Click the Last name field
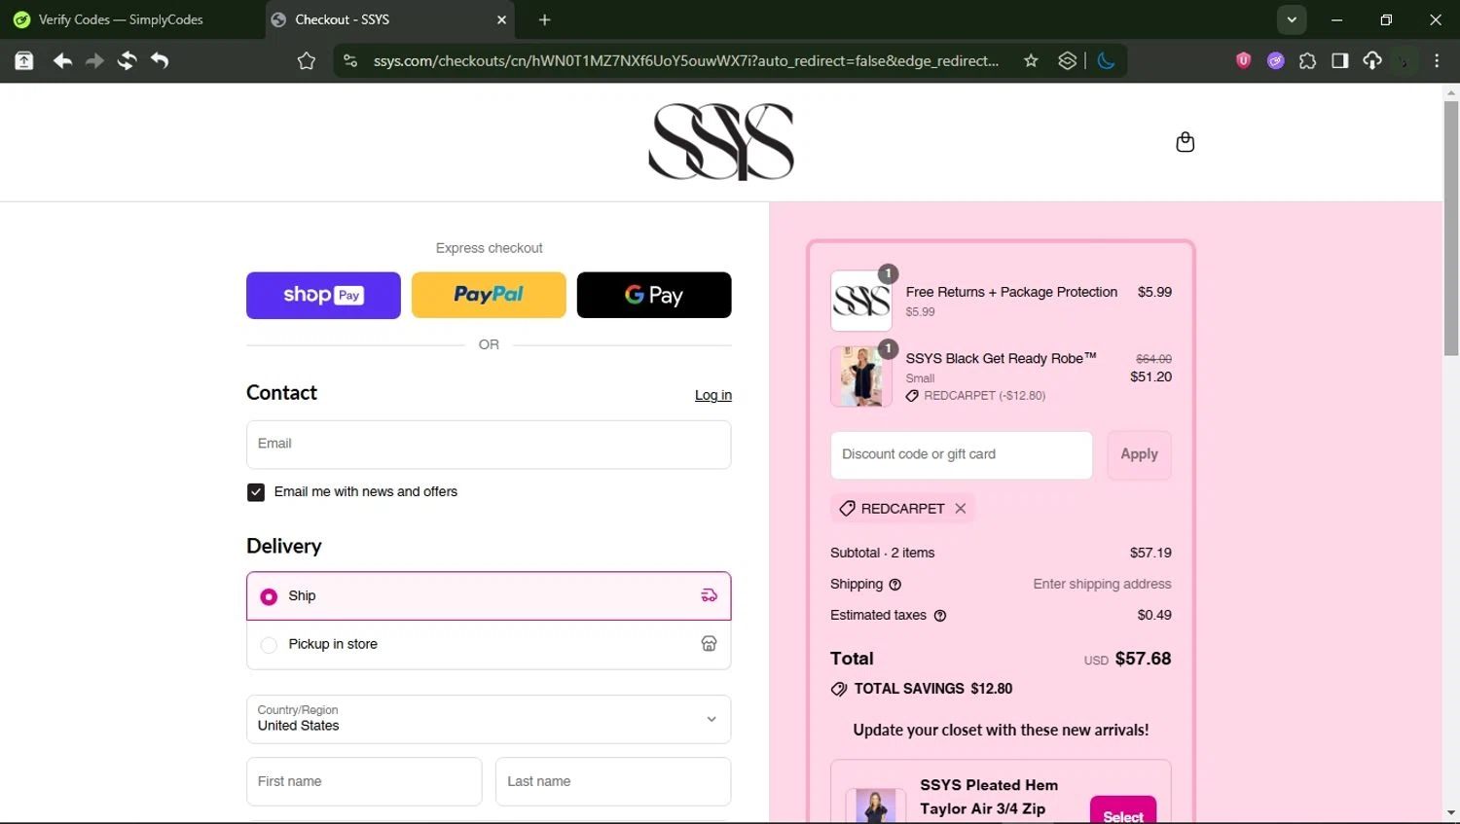1460x824 pixels. pos(613,781)
